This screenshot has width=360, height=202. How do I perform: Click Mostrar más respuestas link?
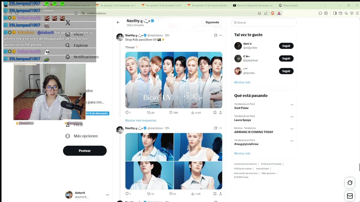click(x=141, y=120)
